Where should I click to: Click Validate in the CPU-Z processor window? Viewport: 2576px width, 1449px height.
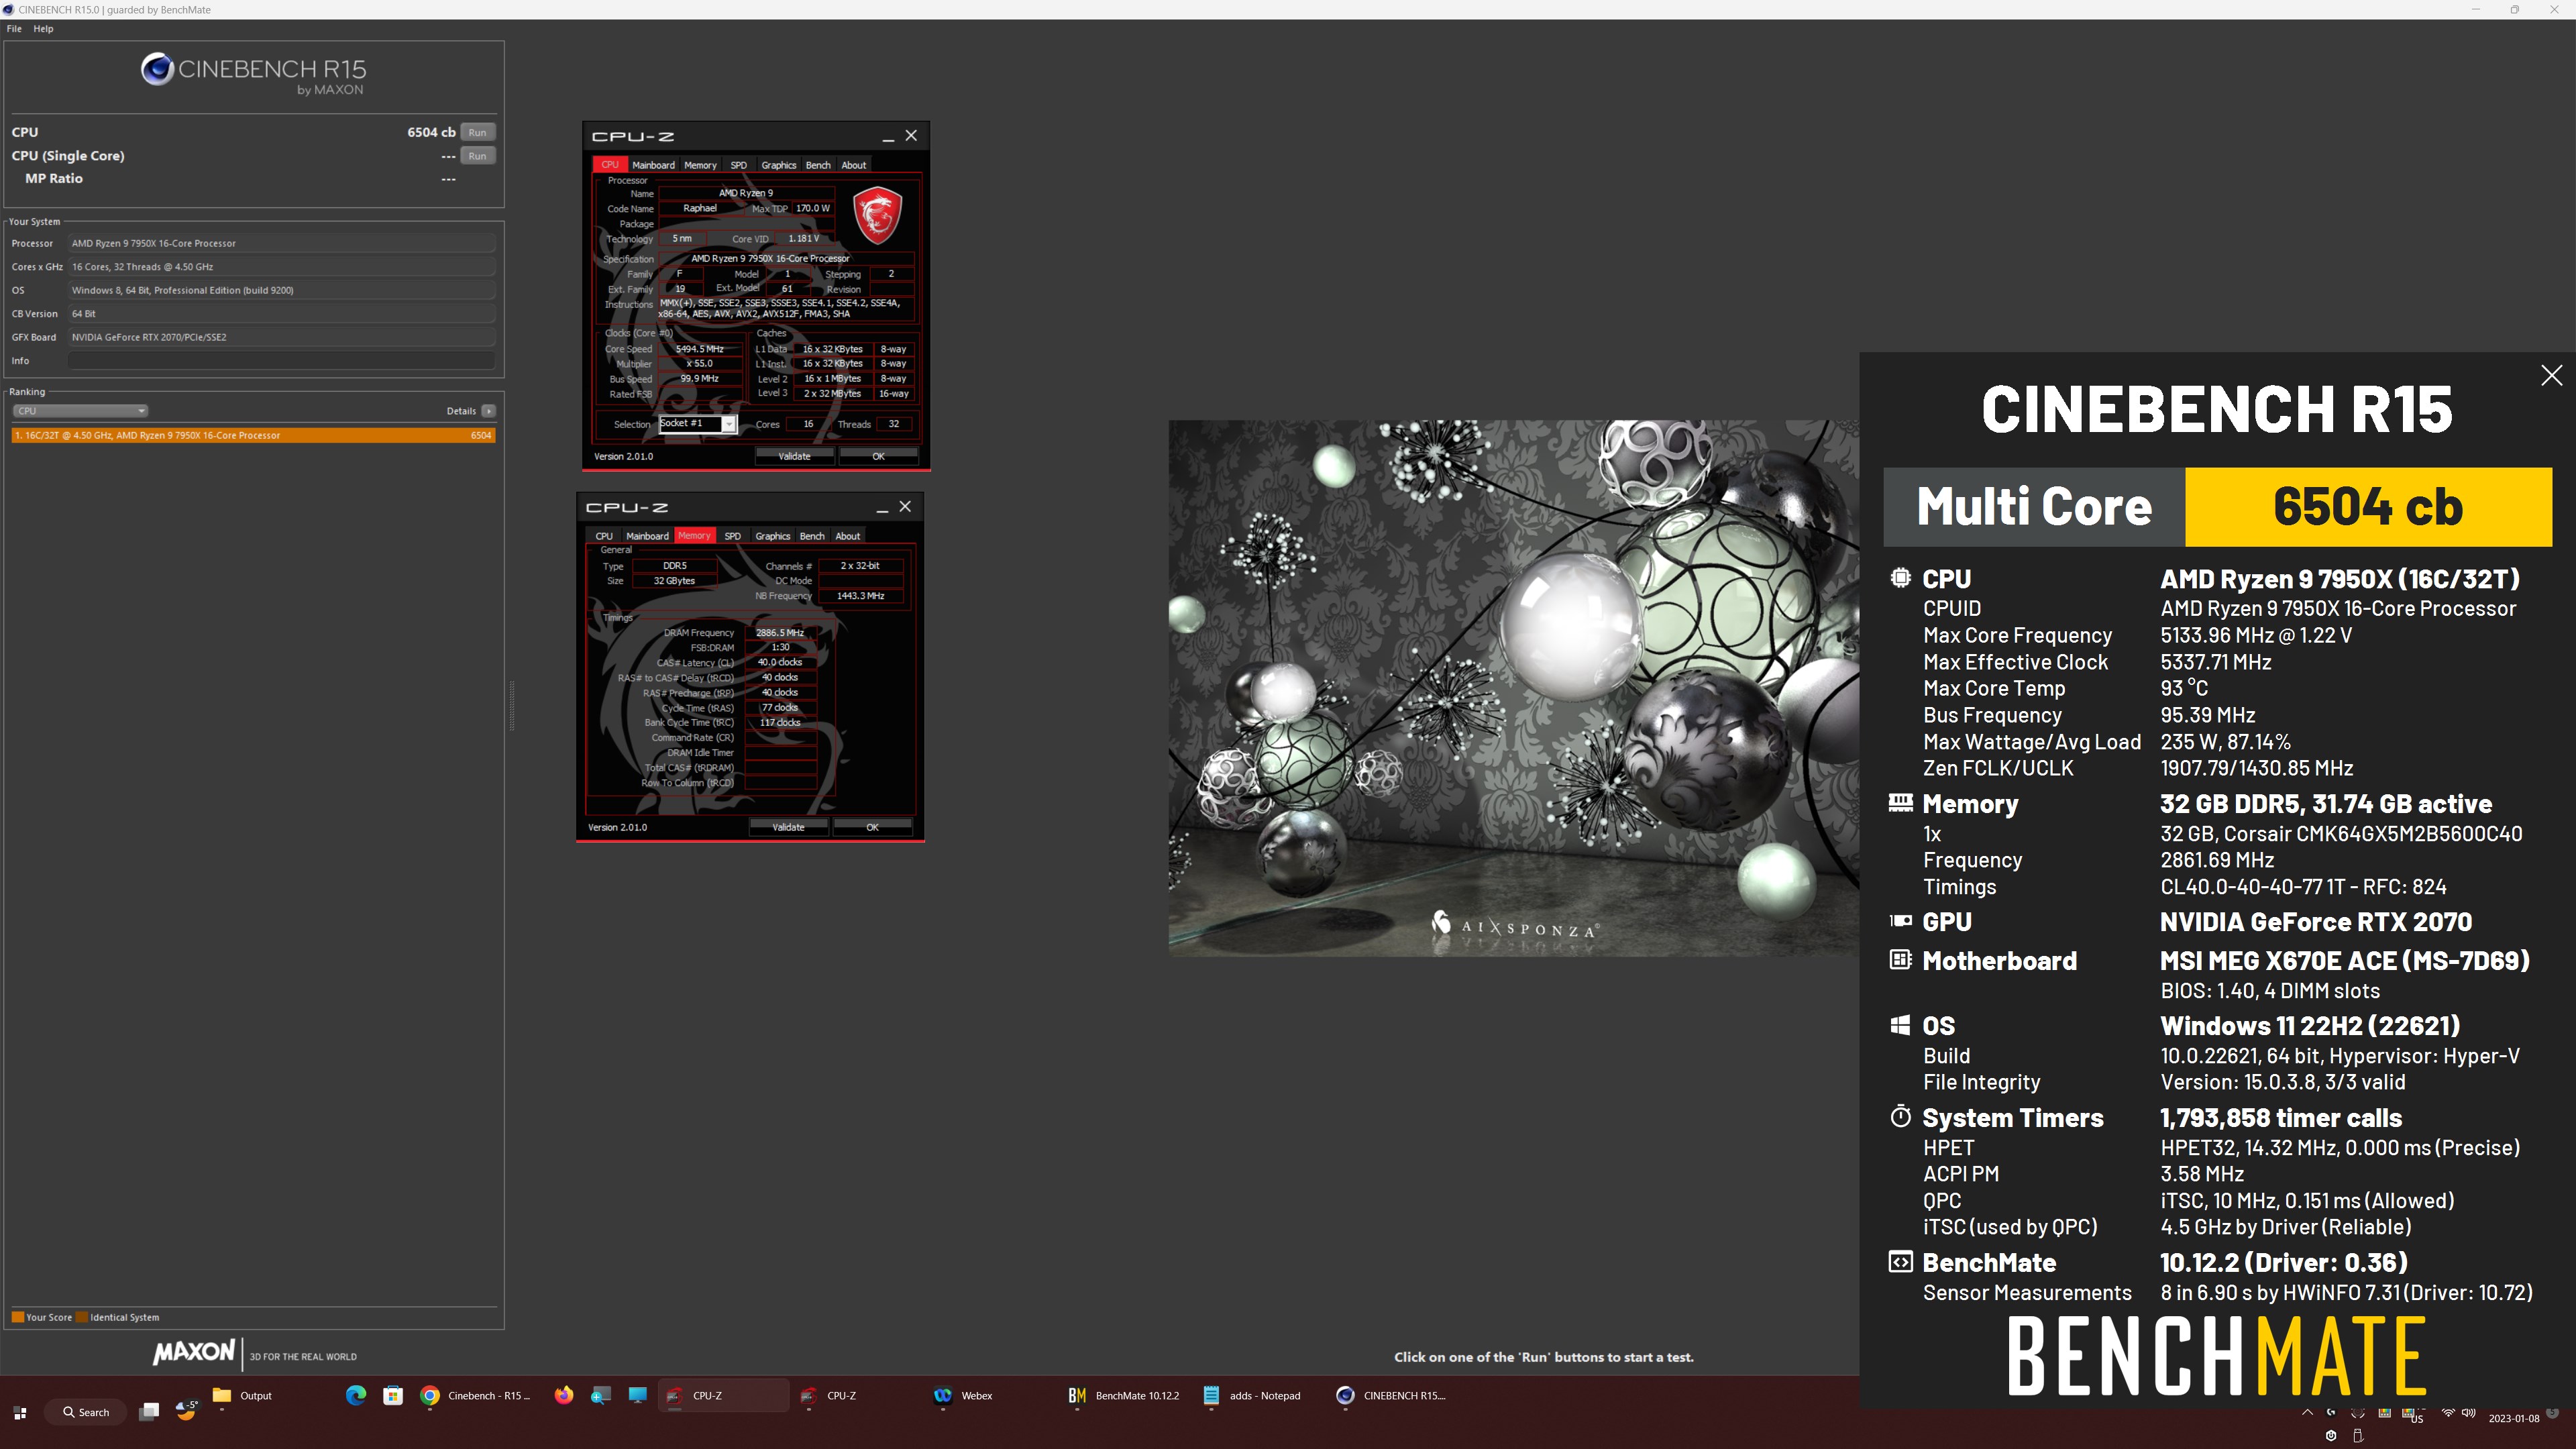coord(794,456)
